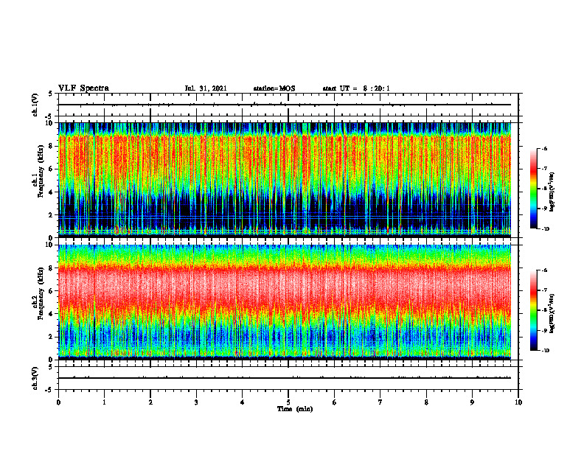Click the "6" kHz tick of ch.2 panel
The image size is (584, 451).
point(52,291)
